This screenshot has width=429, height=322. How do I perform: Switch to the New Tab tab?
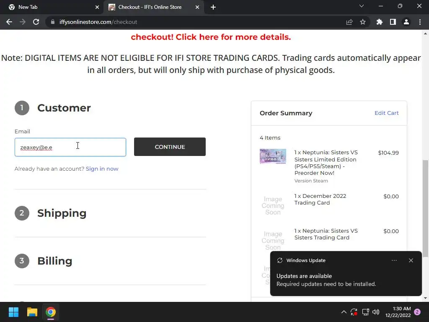[x=52, y=7]
